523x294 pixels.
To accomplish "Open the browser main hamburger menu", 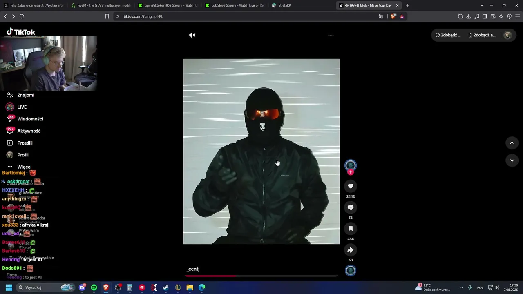I will coord(518,16).
